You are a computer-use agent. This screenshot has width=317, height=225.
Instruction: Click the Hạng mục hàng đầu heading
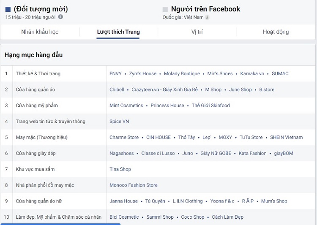[x=33, y=55]
